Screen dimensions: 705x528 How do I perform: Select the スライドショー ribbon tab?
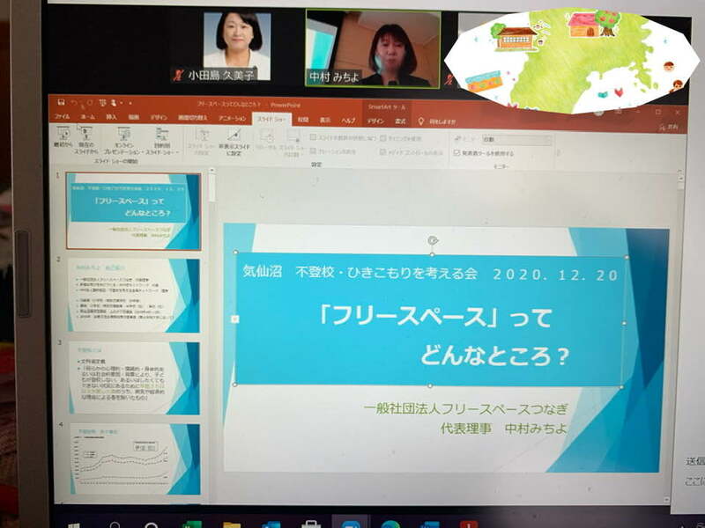coord(271,119)
